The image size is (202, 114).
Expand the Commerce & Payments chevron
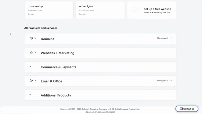point(30,66)
